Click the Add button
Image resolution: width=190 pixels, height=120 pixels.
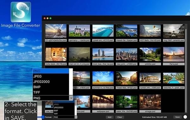[110, 117]
